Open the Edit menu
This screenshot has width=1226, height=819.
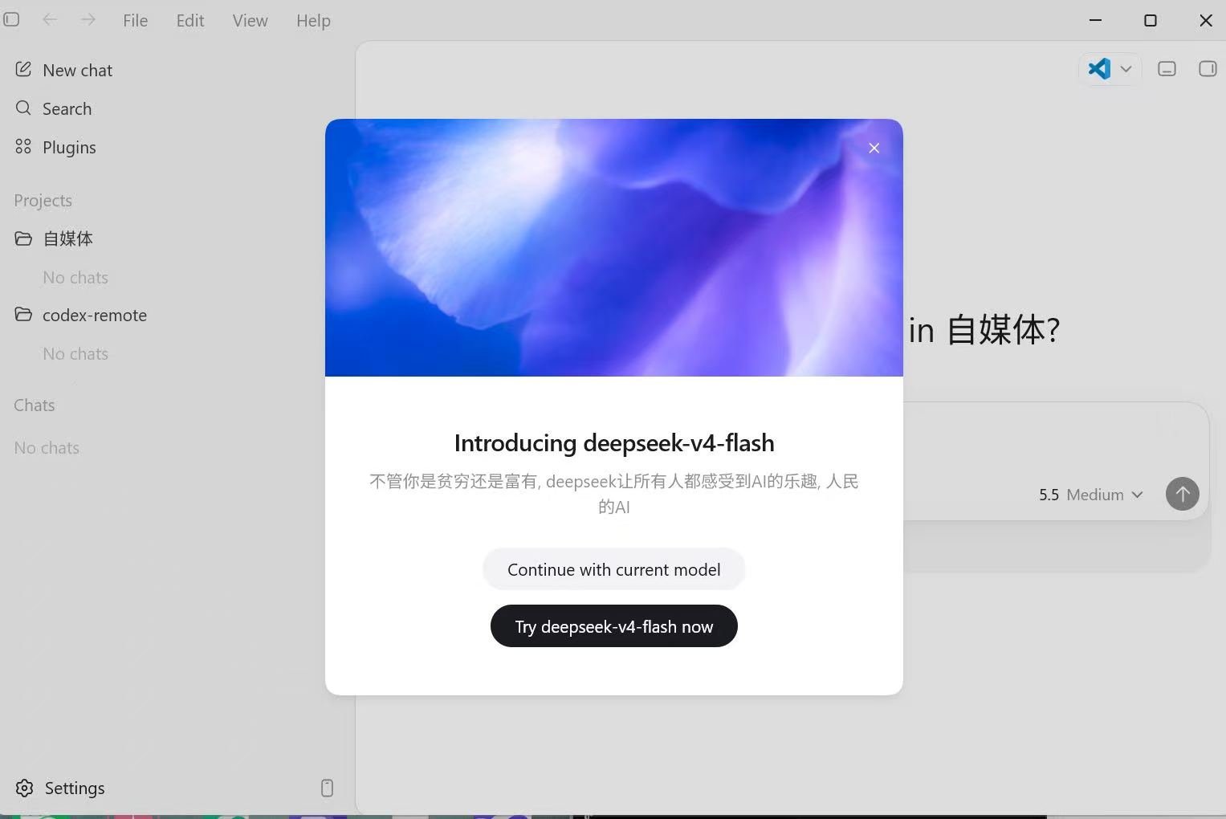pos(190,20)
